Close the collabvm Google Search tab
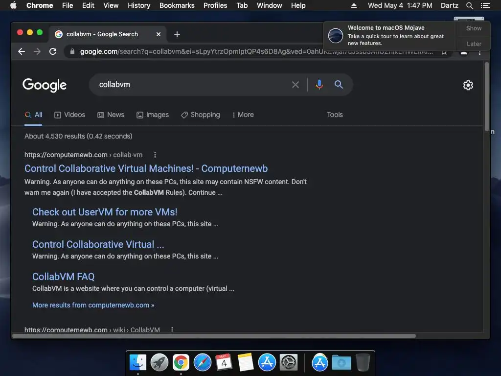The width and height of the screenshot is (501, 376). coord(159,34)
